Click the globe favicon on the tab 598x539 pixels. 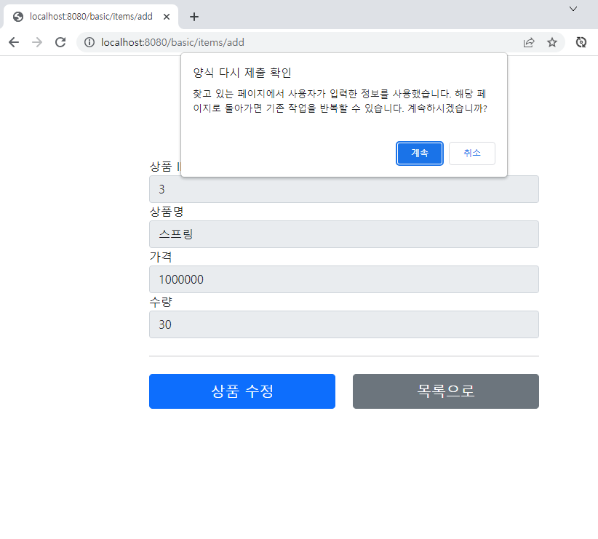18,17
